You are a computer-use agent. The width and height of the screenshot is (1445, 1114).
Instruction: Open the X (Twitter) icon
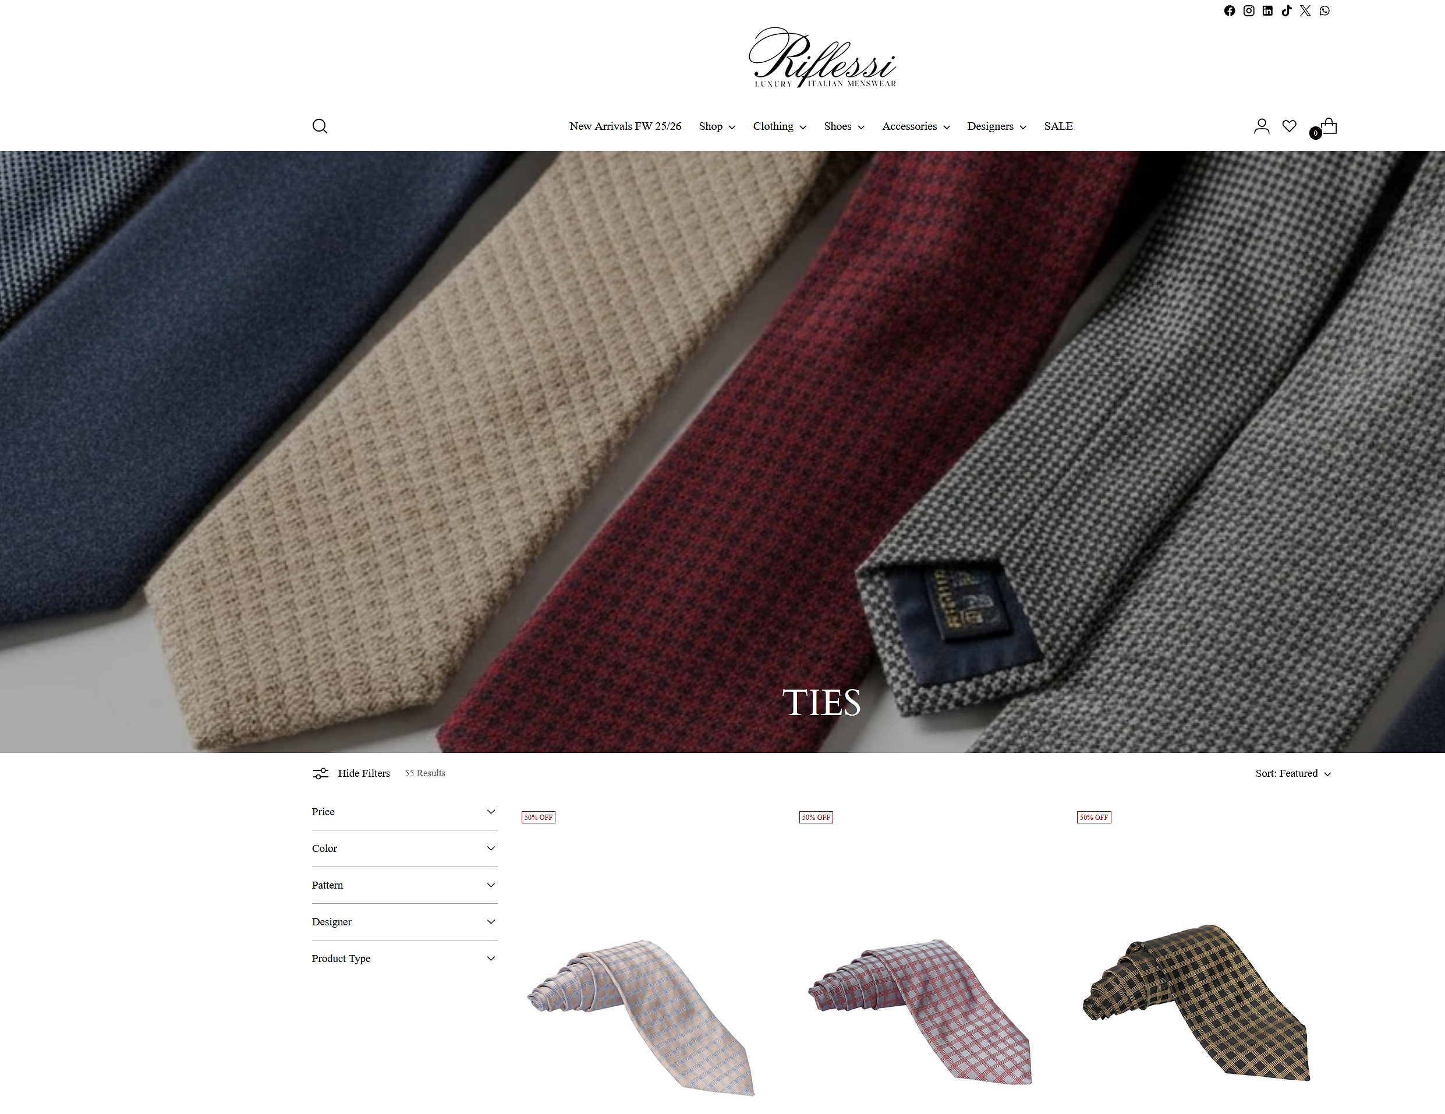tap(1305, 10)
